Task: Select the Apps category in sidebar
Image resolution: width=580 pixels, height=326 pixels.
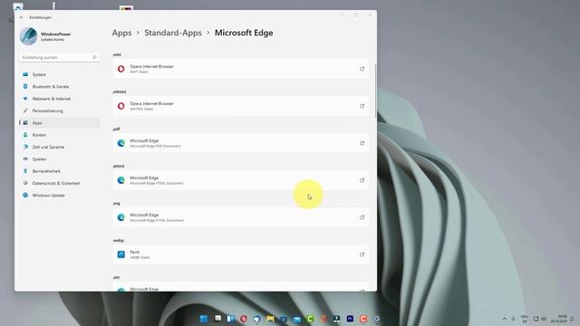Action: pos(60,123)
